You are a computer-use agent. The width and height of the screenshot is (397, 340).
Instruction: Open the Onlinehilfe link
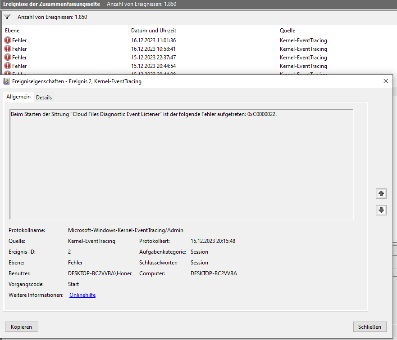(x=82, y=295)
